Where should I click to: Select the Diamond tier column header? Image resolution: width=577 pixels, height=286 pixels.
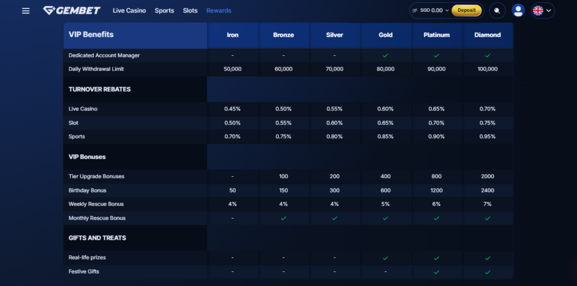point(487,35)
